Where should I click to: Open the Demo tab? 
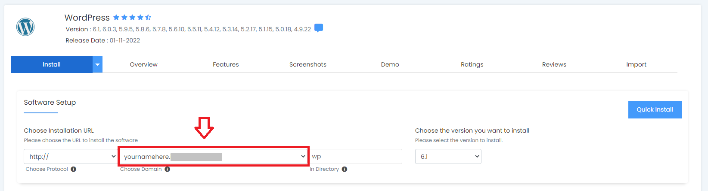pos(390,64)
